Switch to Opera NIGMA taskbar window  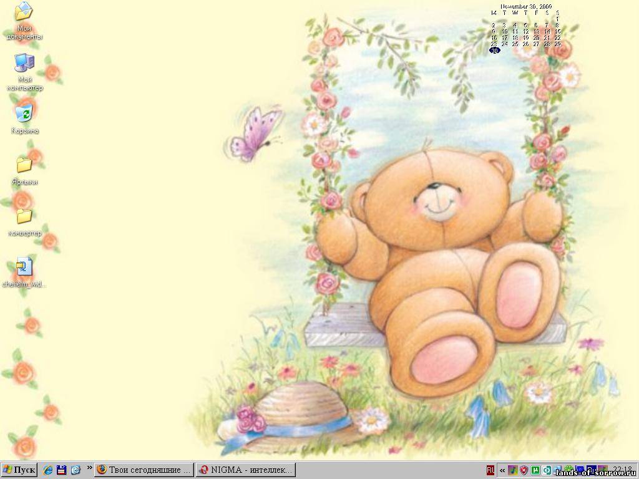(246, 470)
